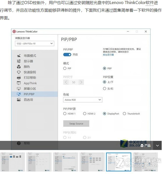167x174 pixels.
Task: Open the fourth gallery thumbnail (screen partition grid)
Action: 92,162
